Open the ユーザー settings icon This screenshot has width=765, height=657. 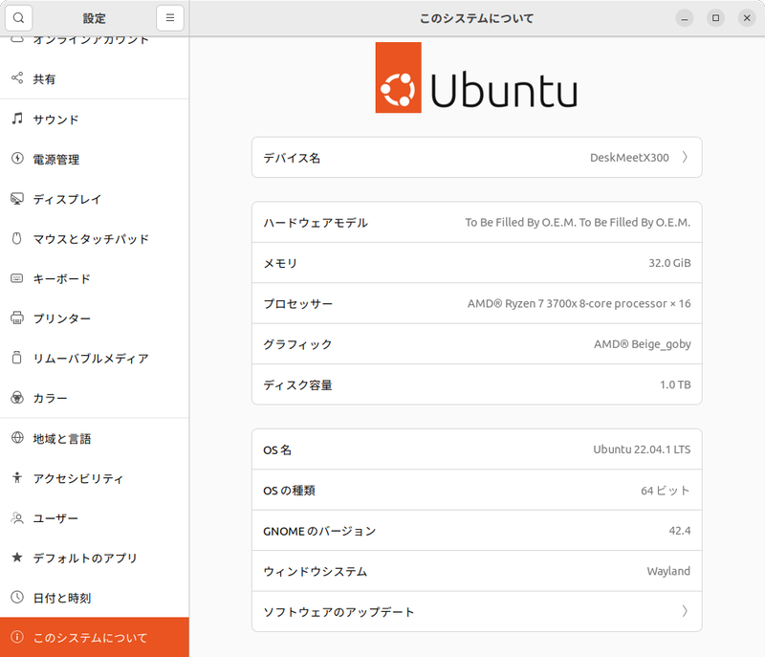tap(17, 518)
